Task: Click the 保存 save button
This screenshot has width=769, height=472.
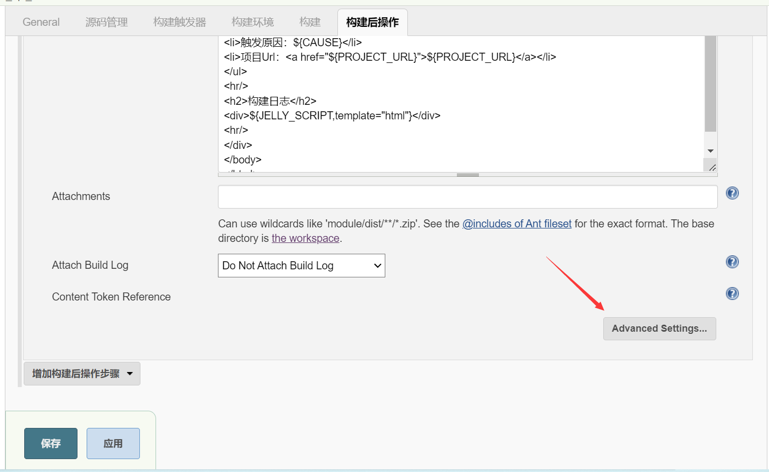Action: tap(51, 444)
